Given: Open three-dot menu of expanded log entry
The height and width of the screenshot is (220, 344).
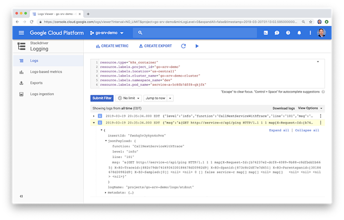Looking at the screenshot, I should [321, 122].
